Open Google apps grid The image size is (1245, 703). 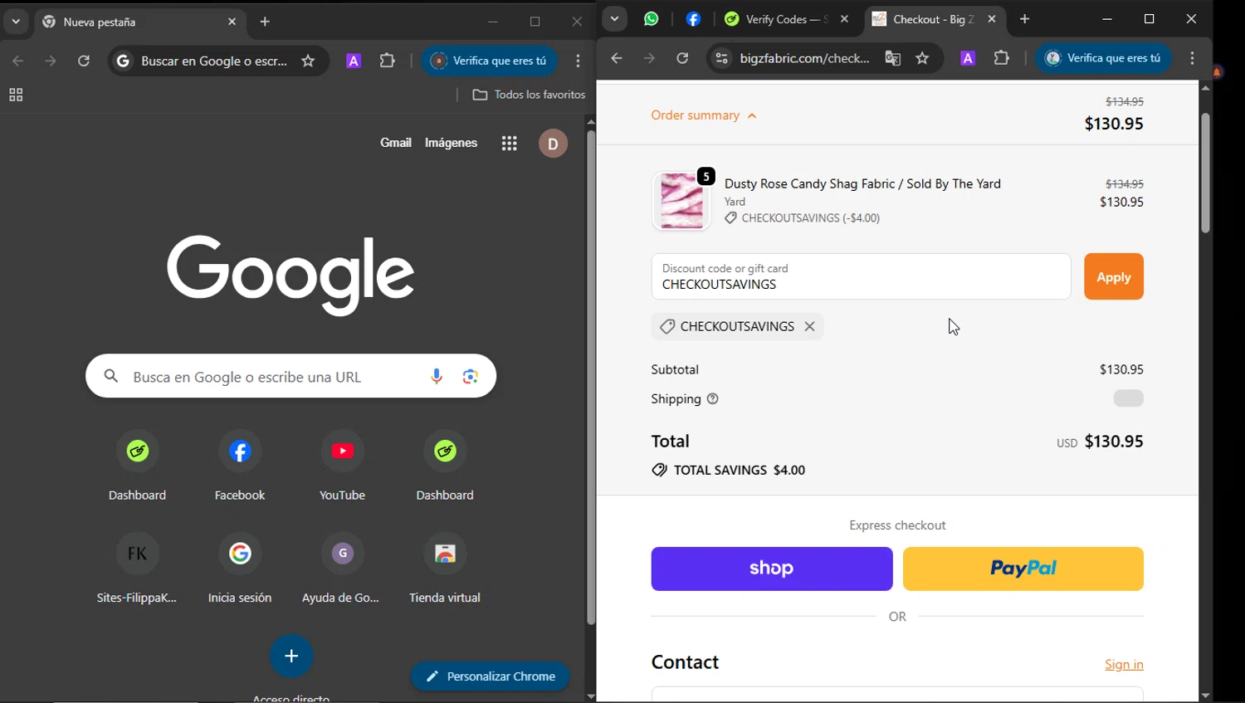tap(510, 144)
